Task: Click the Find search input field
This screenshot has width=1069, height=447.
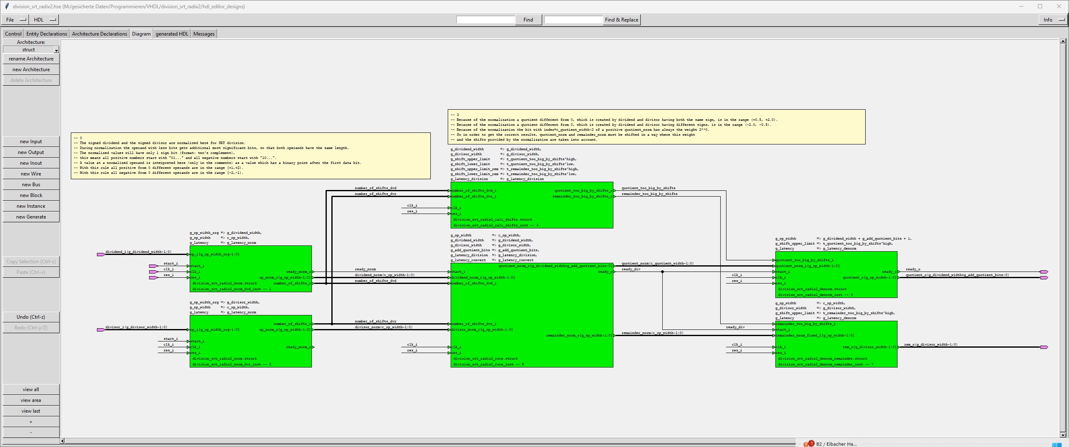Action: 485,19
